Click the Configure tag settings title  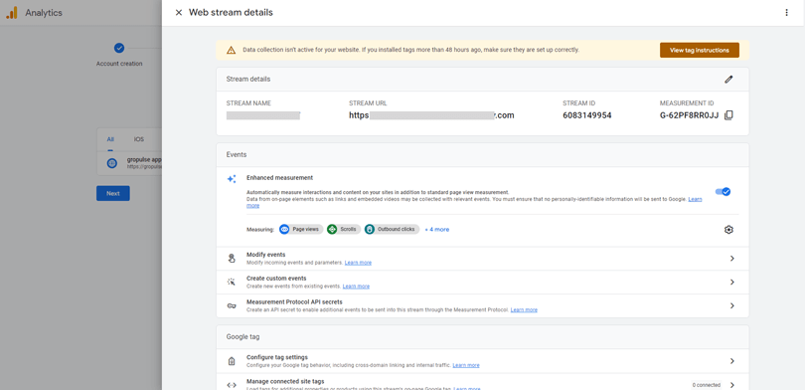(277, 357)
